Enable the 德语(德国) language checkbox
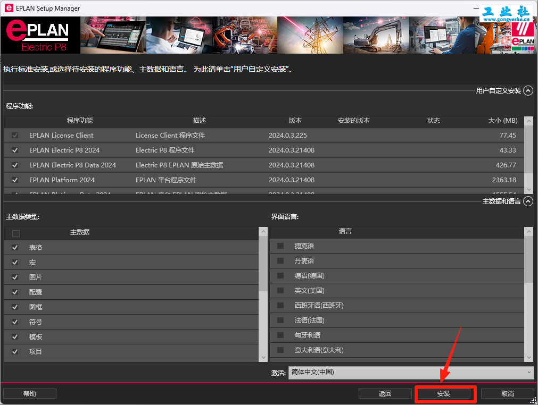This screenshot has width=538, height=405. [x=280, y=275]
